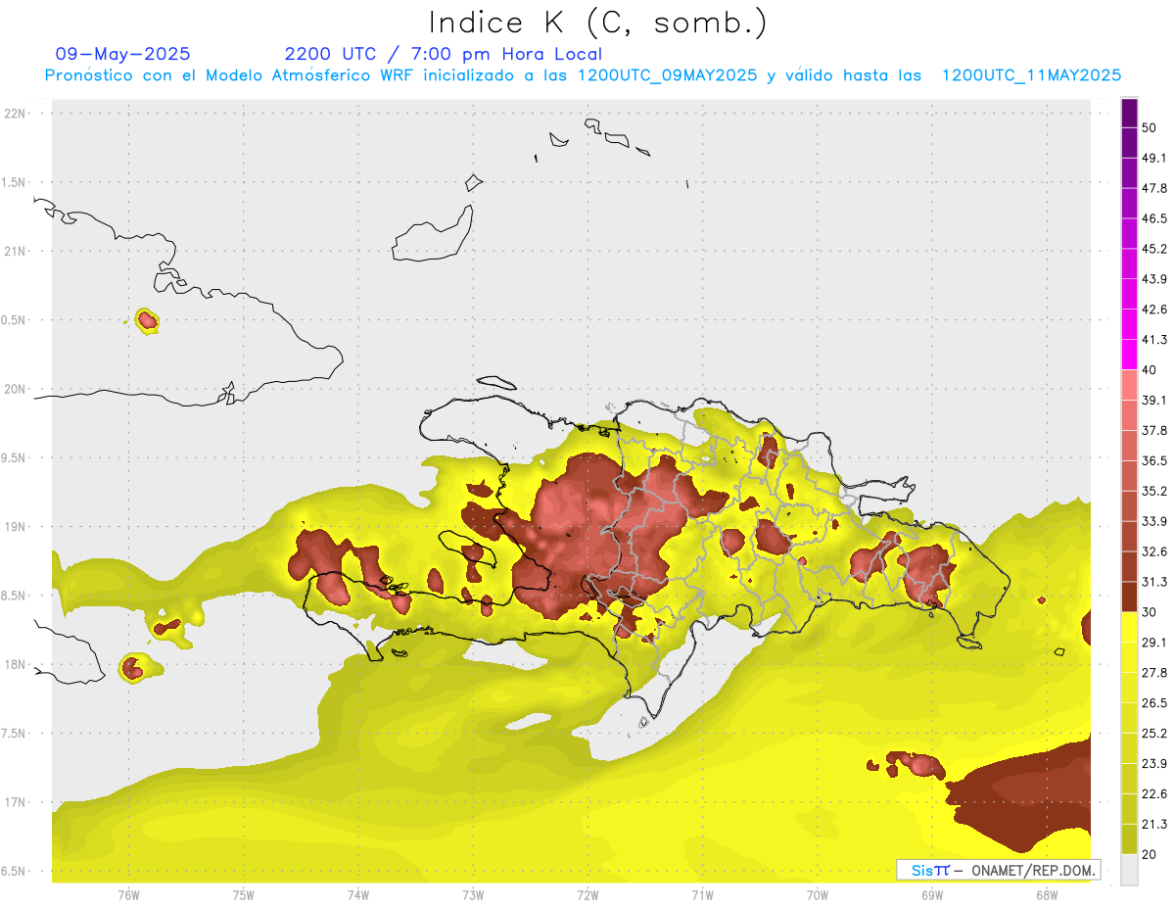1175x908 pixels.
Task: Click the '22N' latitude label
Action: (16, 114)
